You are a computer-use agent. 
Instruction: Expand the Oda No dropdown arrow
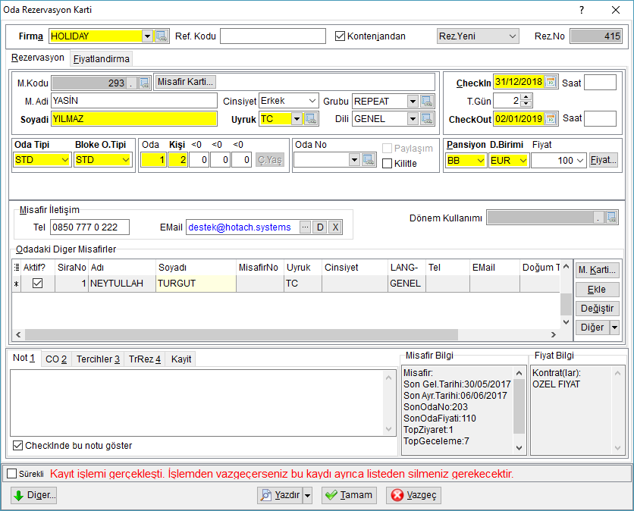click(x=354, y=160)
